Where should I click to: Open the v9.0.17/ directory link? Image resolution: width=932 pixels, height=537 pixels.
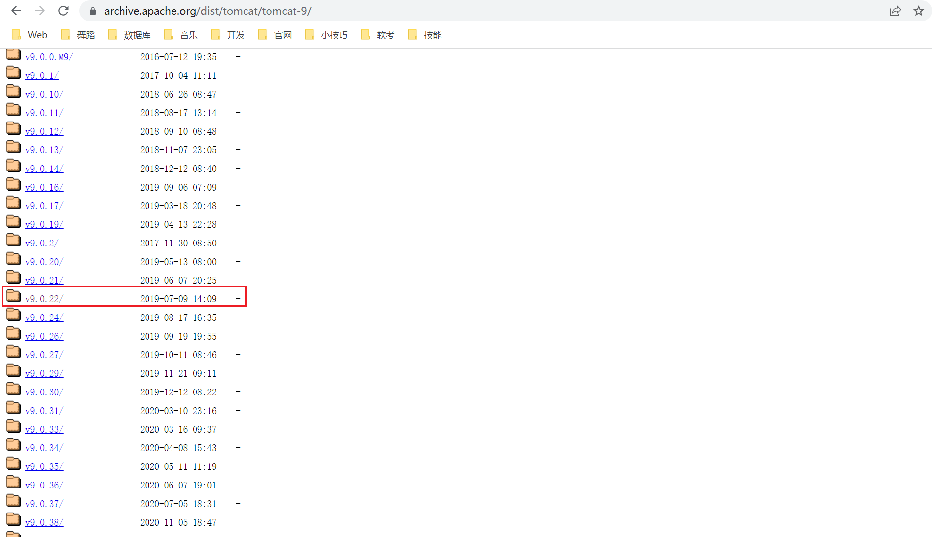click(x=44, y=206)
